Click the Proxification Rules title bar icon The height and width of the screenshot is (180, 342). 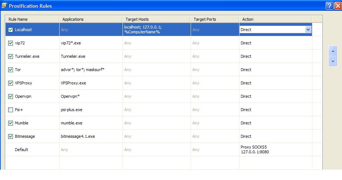pyautogui.click(x=4, y=6)
